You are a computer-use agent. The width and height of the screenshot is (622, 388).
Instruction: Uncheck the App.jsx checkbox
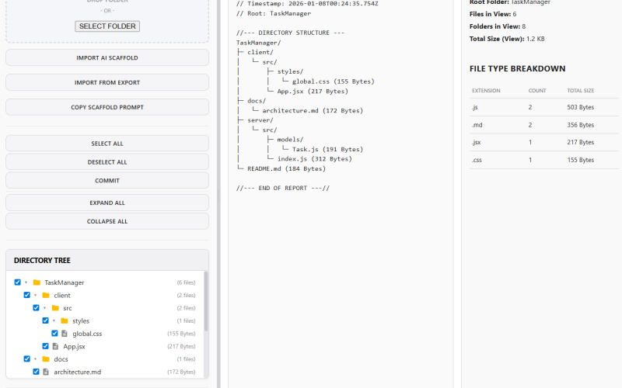click(x=45, y=346)
